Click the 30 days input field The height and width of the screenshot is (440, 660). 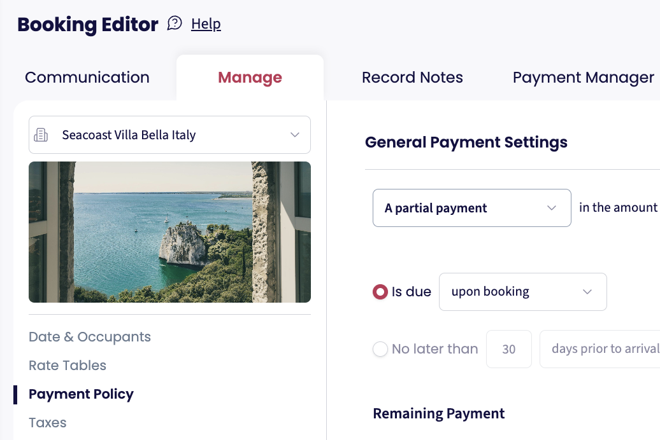tap(509, 349)
